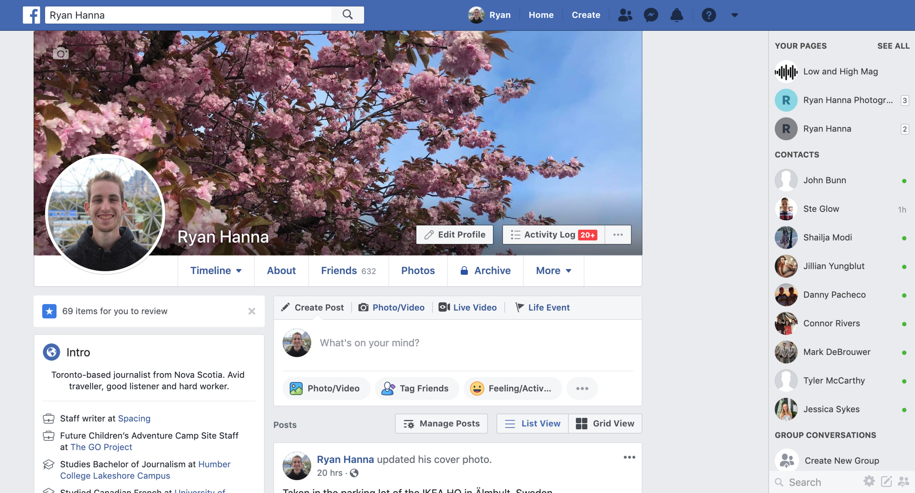The width and height of the screenshot is (915, 493).
Task: Go to Home in top bar
Action: coord(541,15)
